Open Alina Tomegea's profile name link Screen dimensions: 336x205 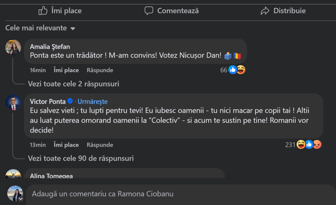point(51,176)
